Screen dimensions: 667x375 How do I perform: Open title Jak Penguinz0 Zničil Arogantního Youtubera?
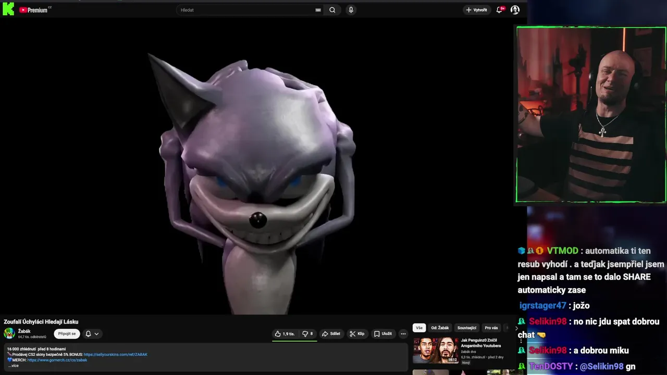(x=481, y=343)
